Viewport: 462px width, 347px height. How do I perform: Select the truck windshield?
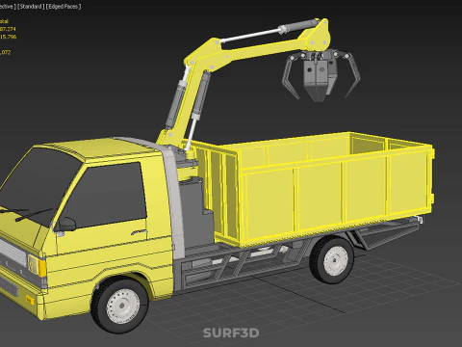click(40, 186)
